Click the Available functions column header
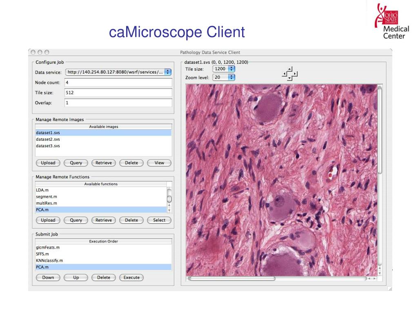Viewport: 418px width, 314px height. (x=101, y=184)
